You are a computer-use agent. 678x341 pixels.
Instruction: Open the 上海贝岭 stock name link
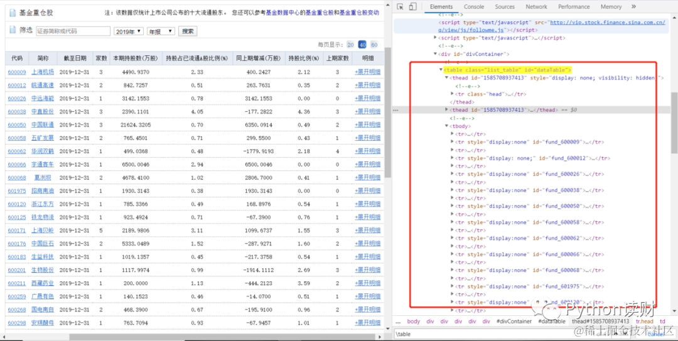43,230
